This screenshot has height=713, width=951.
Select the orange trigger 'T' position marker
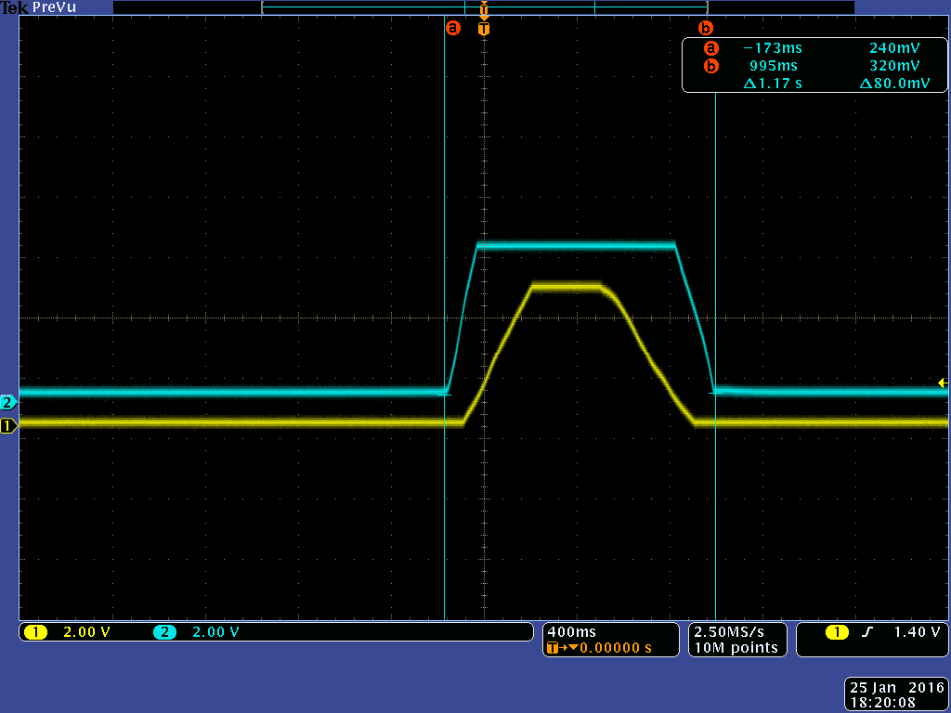pyautogui.click(x=483, y=28)
